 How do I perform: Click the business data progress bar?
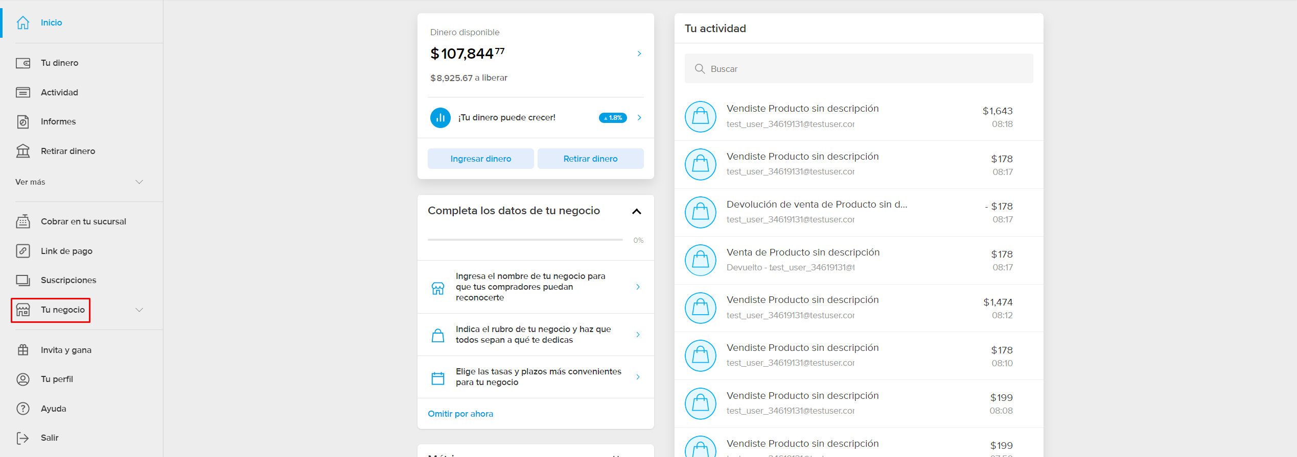click(x=525, y=240)
